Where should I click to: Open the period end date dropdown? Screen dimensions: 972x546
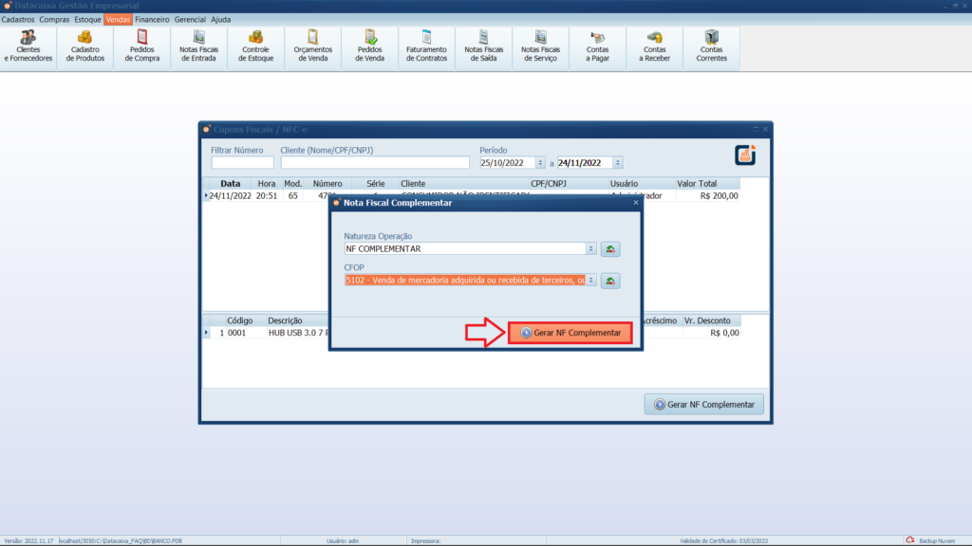click(618, 163)
